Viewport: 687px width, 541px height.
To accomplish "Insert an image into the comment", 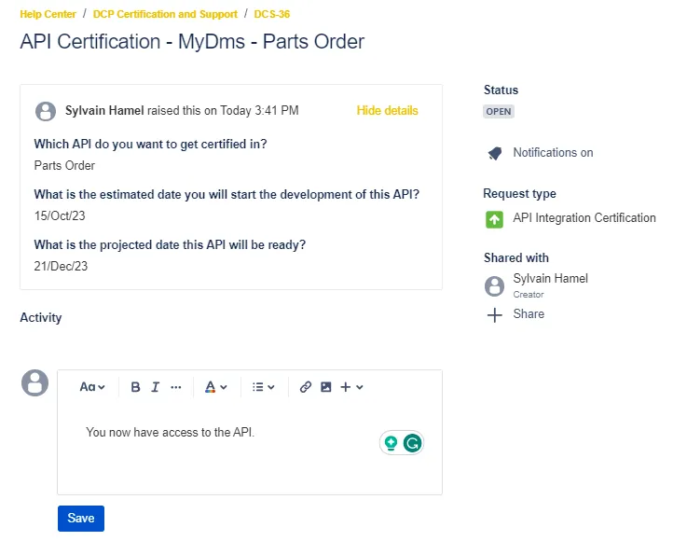I will 326,387.
